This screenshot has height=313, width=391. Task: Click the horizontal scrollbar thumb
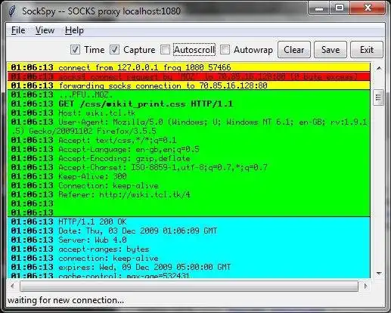pos(189,287)
